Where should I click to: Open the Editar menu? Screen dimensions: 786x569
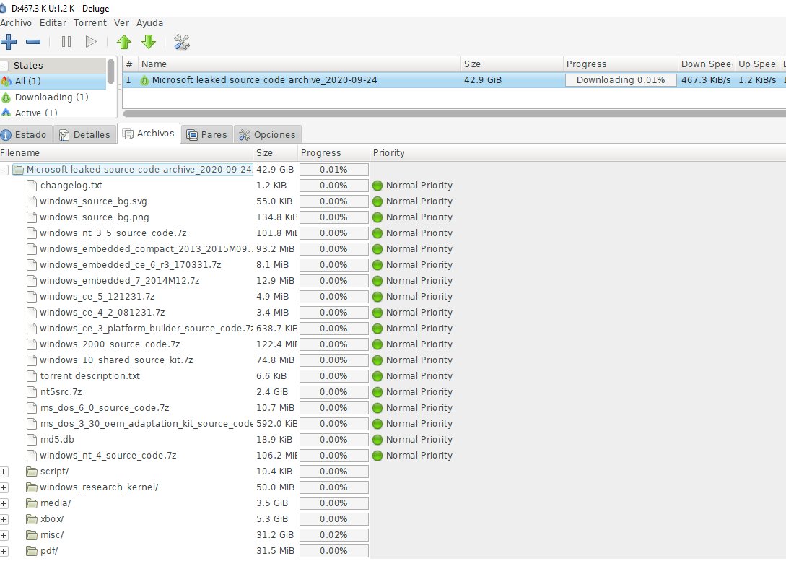coord(53,22)
